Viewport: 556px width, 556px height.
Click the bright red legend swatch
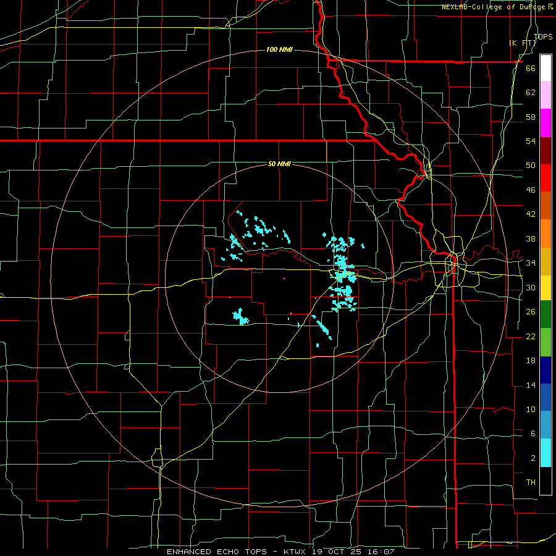tap(545, 178)
